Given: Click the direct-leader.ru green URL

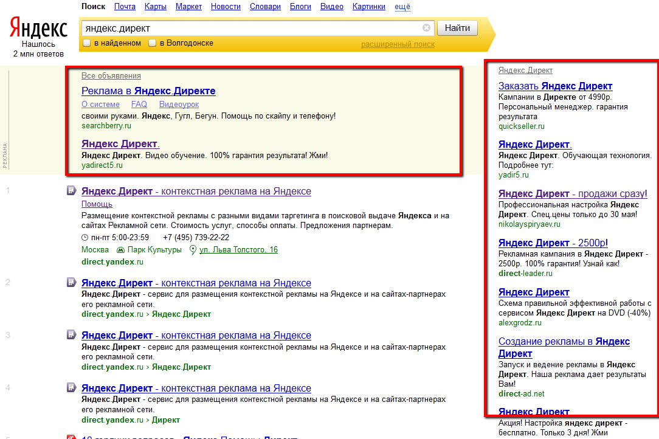Looking at the screenshot, I should (x=525, y=274).
